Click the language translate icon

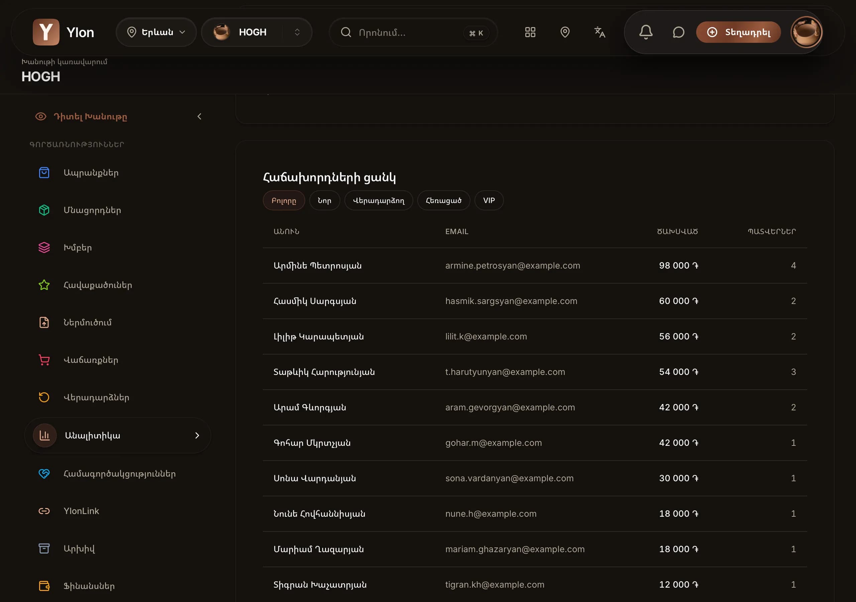600,32
